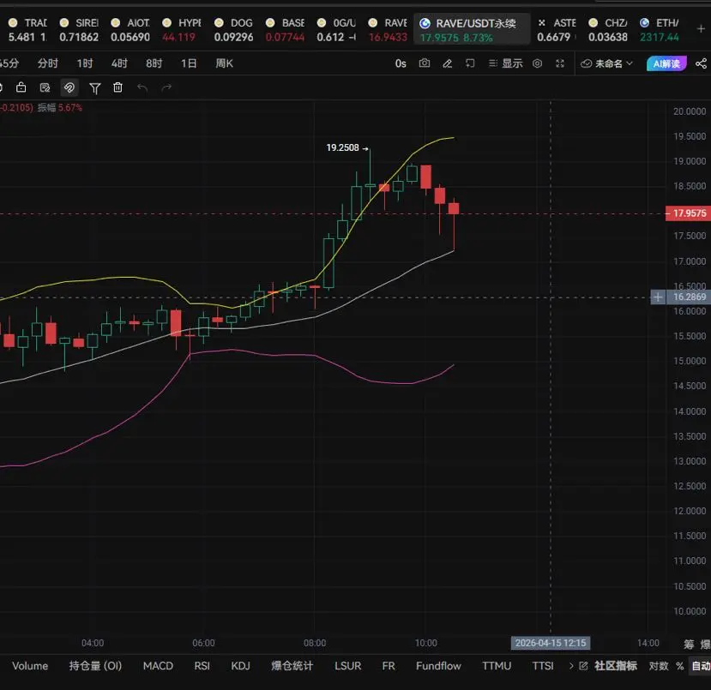Select the 8时 timeframe

click(x=154, y=63)
